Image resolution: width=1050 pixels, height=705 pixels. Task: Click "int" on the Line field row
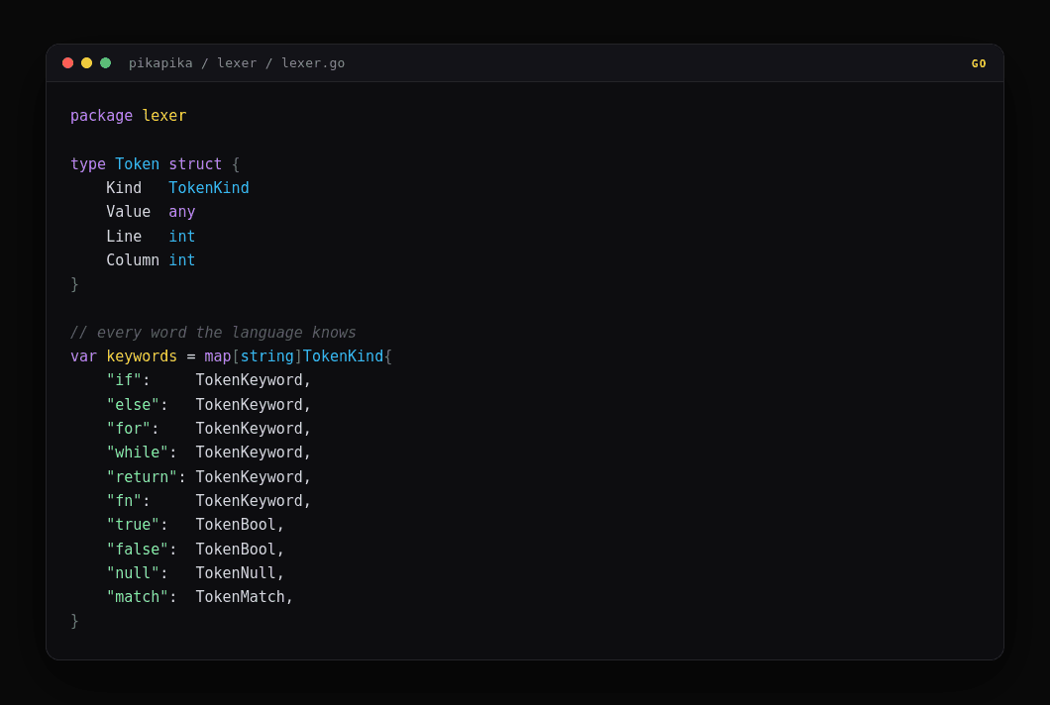tap(182, 237)
